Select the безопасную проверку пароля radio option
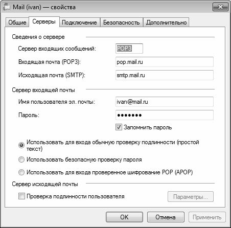Viewport: 231px width, 228px height. 21,159
